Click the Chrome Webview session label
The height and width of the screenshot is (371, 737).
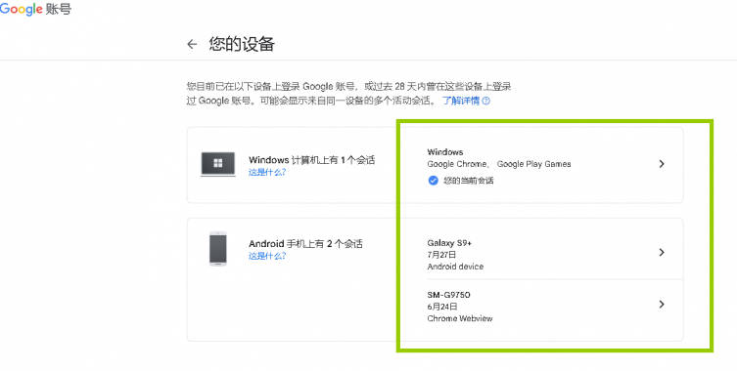coord(460,318)
